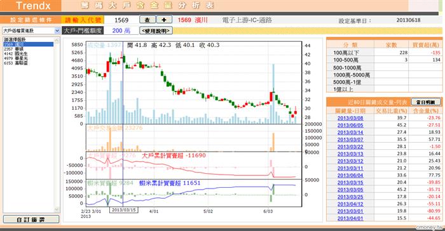
Task: Click the 大戶-門檻額度 label
Action: click(82, 30)
